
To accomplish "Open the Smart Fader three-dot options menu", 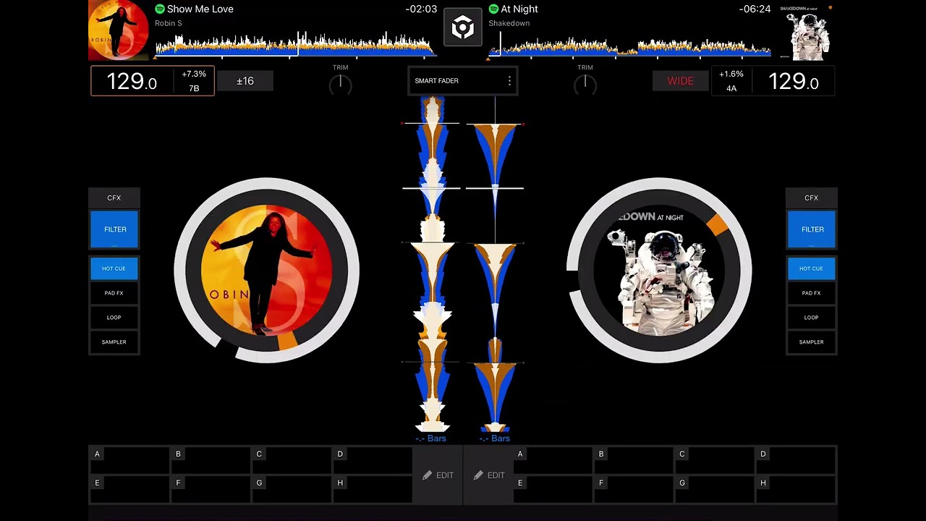I will pyautogui.click(x=509, y=81).
